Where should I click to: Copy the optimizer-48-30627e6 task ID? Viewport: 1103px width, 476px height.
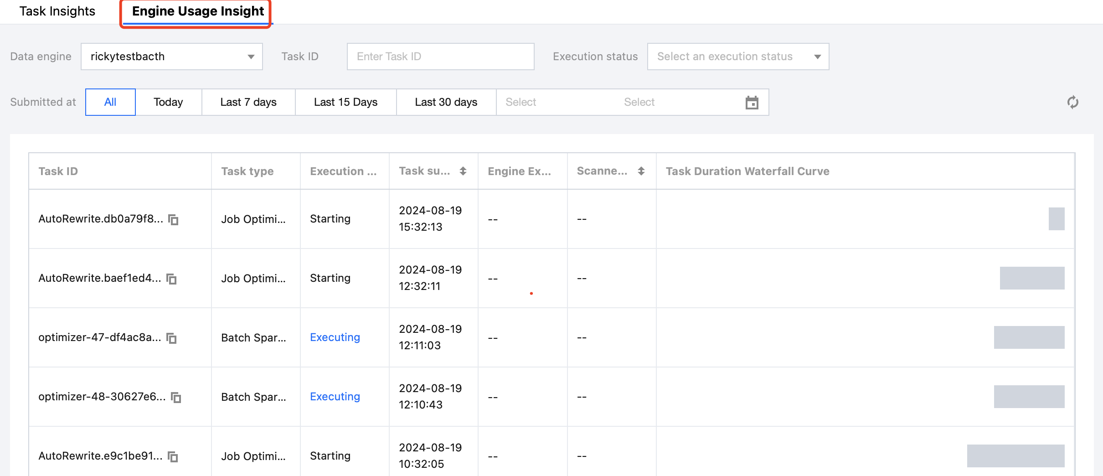(176, 398)
